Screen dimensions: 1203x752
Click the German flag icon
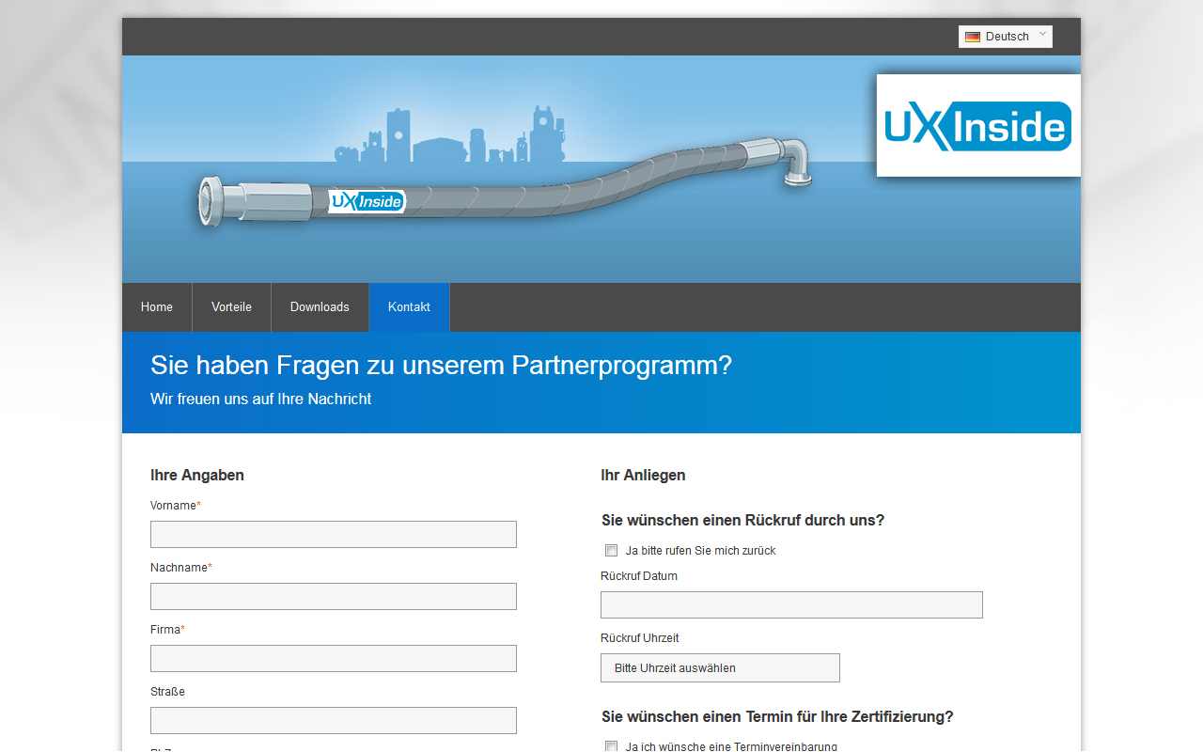pos(973,37)
